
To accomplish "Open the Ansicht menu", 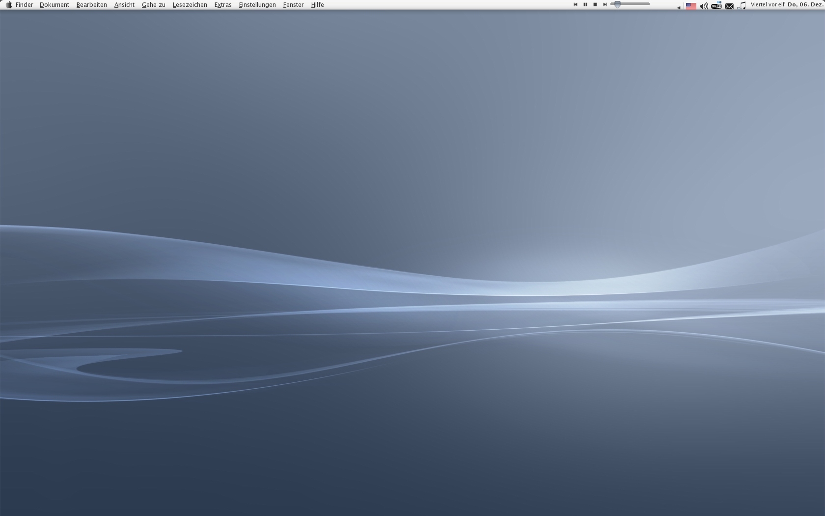I will (x=124, y=4).
